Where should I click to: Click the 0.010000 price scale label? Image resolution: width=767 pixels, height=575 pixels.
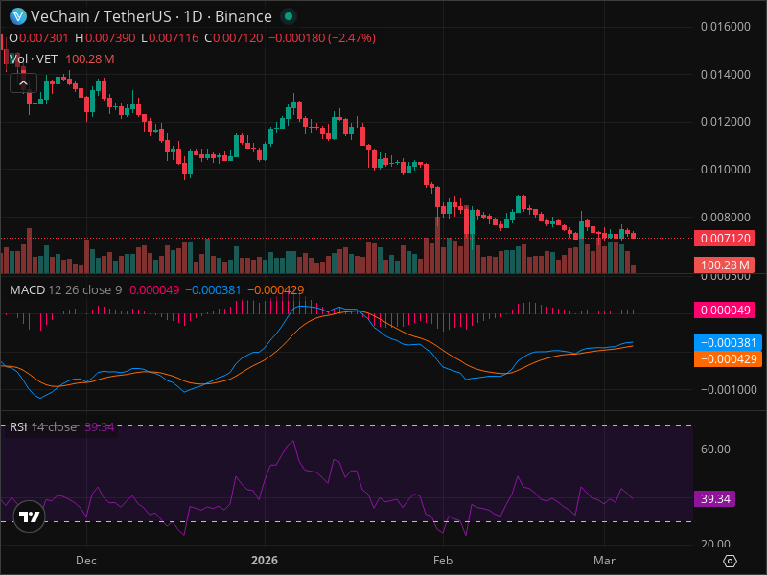tap(726, 170)
